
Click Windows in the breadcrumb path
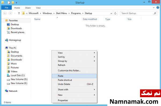pyautogui.click(x=47, y=13)
